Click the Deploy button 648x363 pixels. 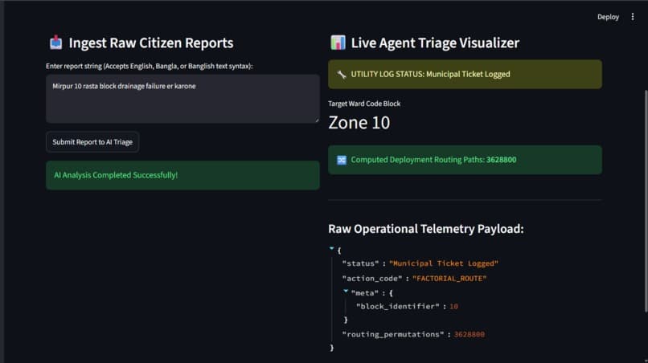click(608, 17)
